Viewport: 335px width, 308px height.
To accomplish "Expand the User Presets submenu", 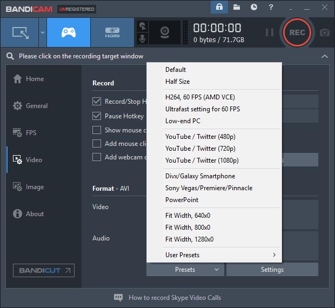I will 215,255.
